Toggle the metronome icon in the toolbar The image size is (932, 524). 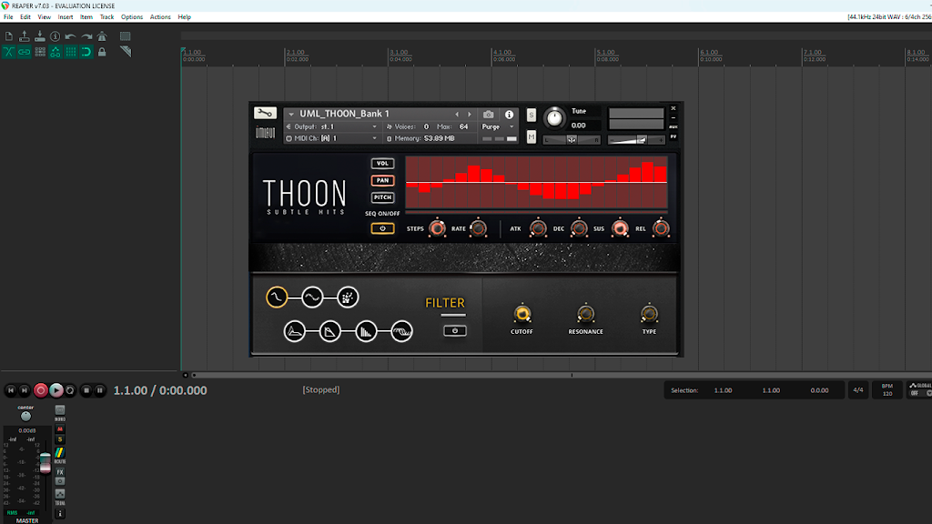point(102,36)
